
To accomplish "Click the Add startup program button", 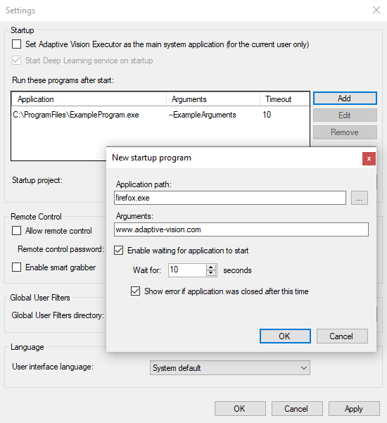I will tap(345, 99).
